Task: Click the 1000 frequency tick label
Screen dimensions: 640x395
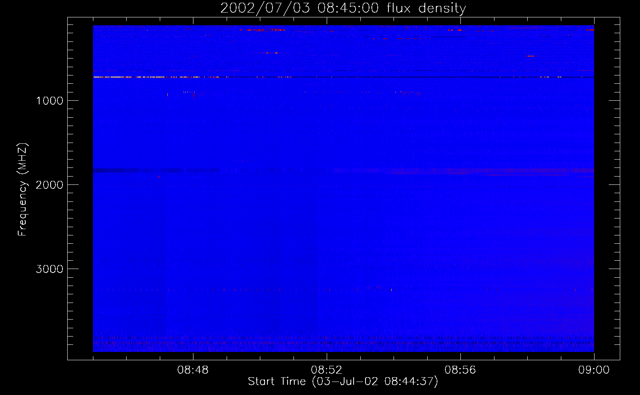Action: pyautogui.click(x=50, y=101)
